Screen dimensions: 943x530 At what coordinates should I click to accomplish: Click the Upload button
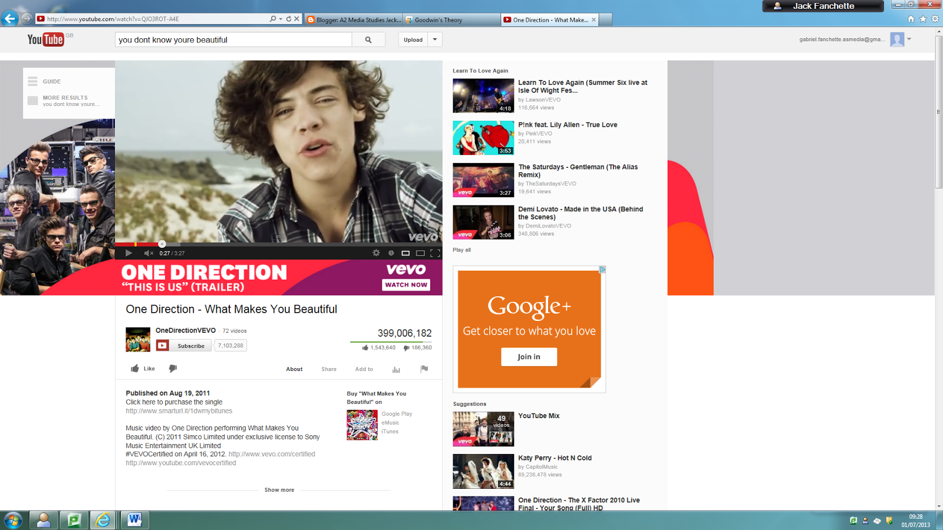pyautogui.click(x=413, y=39)
